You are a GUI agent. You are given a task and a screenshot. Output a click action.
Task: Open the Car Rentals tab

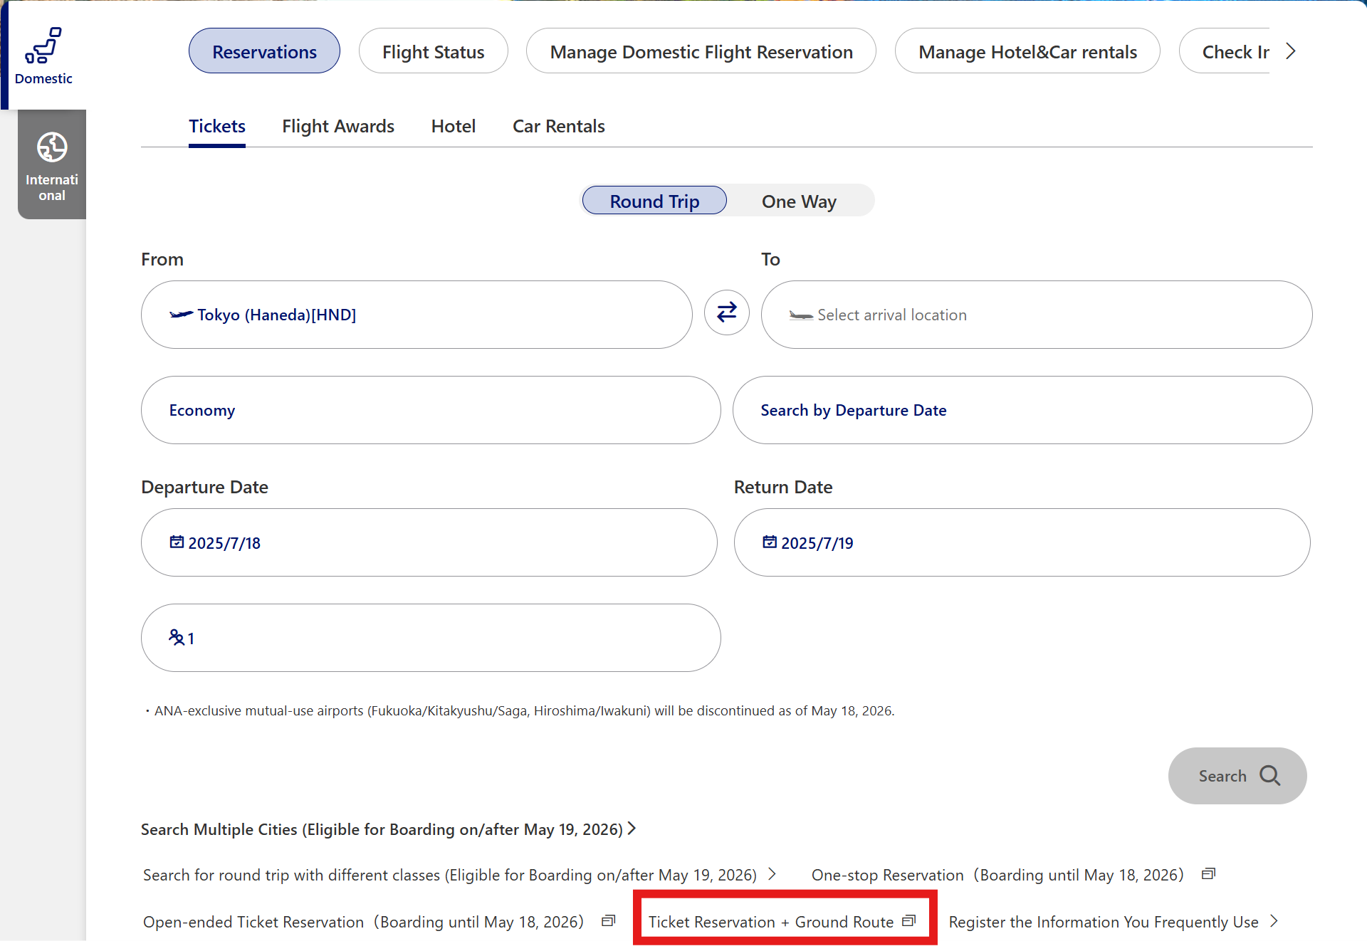coord(558,127)
